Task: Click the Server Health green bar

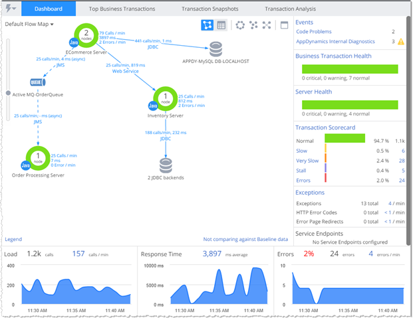Action: (x=350, y=105)
